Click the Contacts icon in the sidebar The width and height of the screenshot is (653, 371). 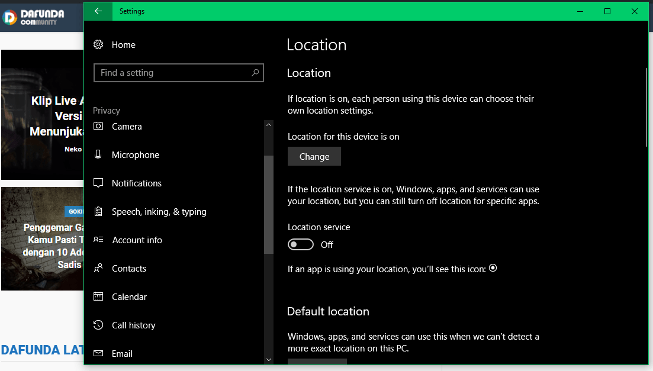click(99, 269)
